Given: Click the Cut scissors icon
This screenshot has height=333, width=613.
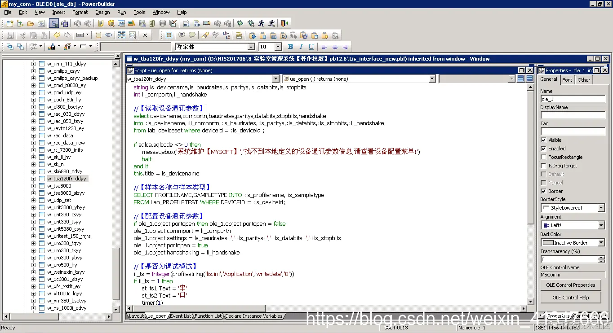Looking at the screenshot, I should tap(22, 35).
